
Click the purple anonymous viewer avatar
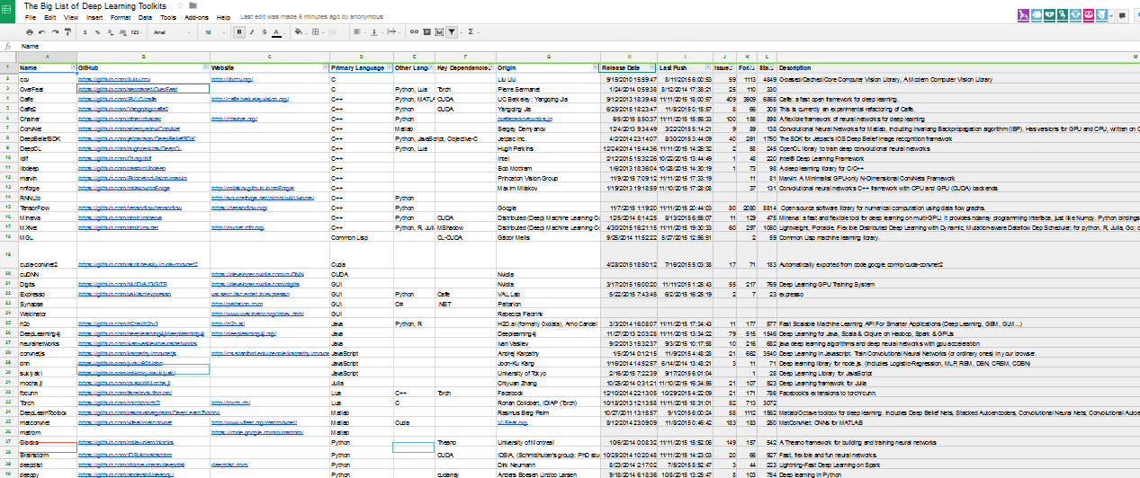click(x=1023, y=15)
